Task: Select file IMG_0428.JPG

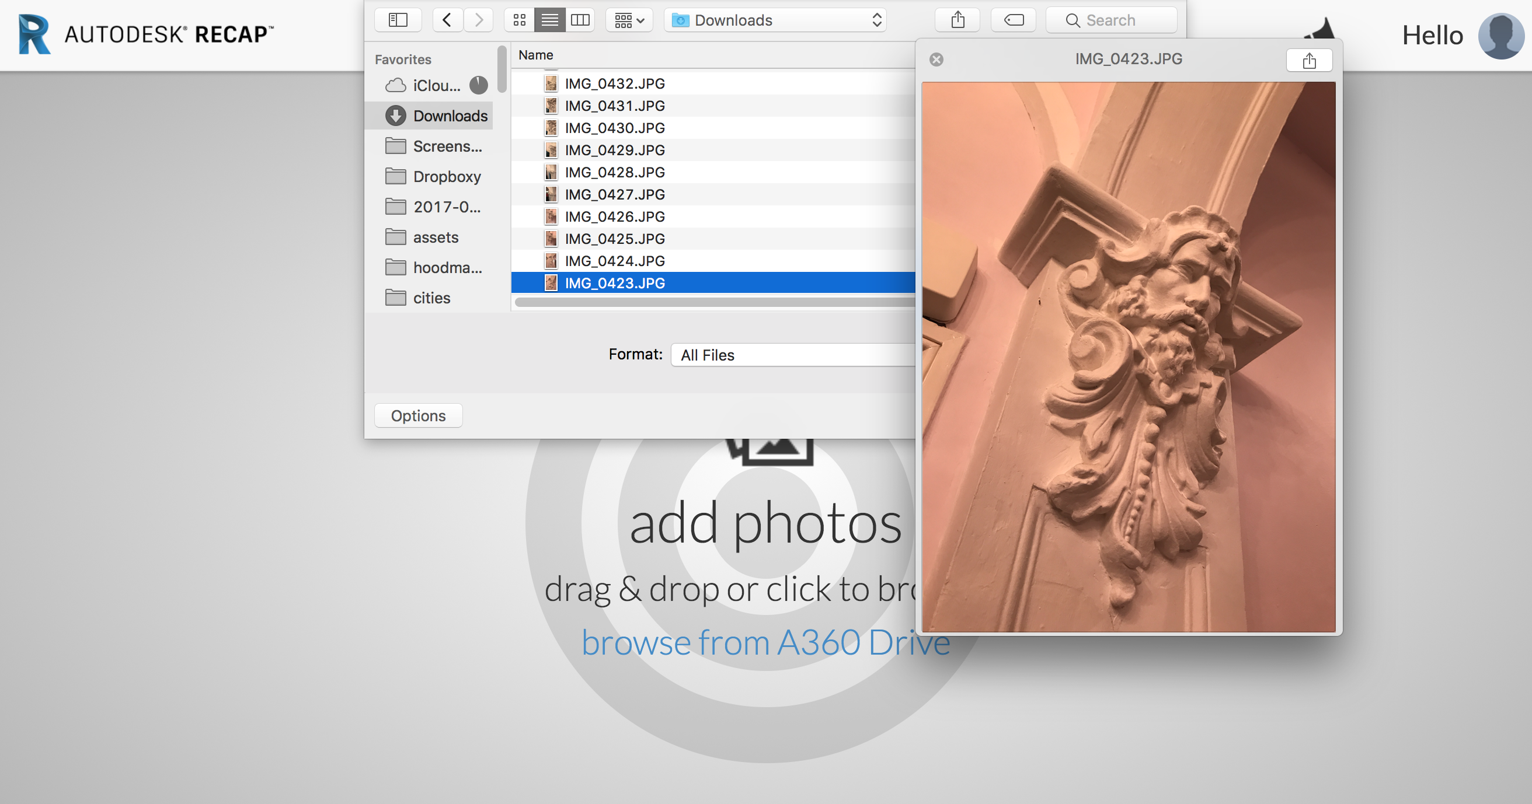Action: (x=614, y=172)
